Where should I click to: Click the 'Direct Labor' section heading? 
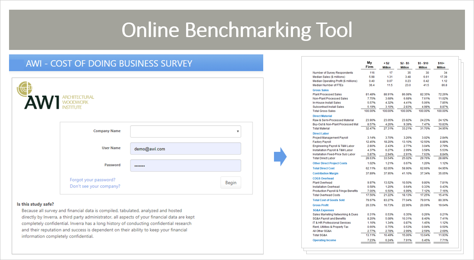point(321,133)
